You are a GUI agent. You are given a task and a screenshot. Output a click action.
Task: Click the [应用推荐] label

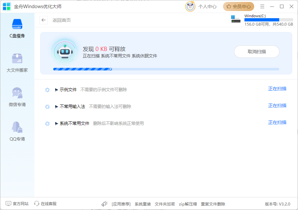(121, 204)
